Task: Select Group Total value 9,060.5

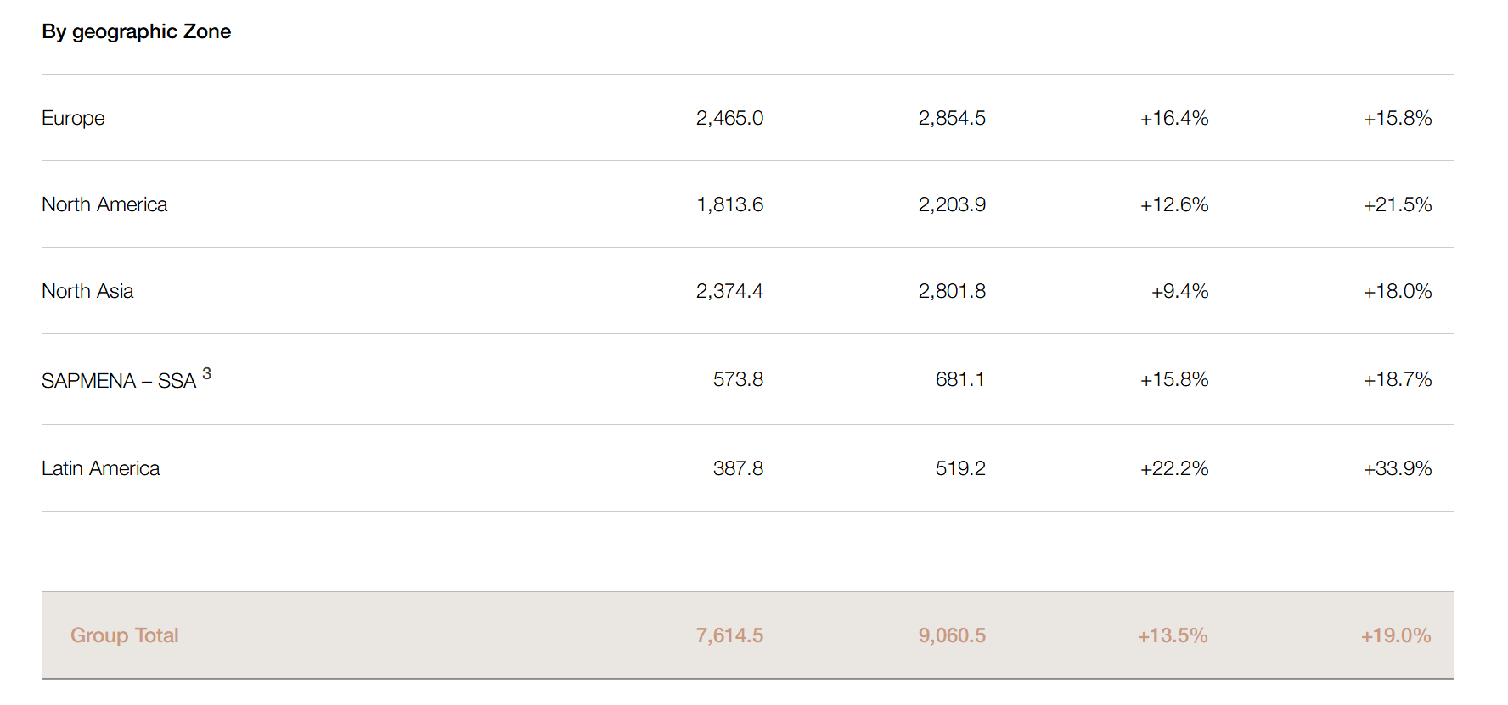Action: click(x=952, y=635)
